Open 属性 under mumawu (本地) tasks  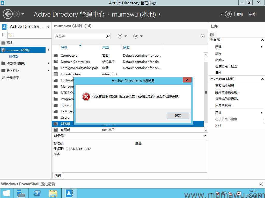(x=218, y=125)
